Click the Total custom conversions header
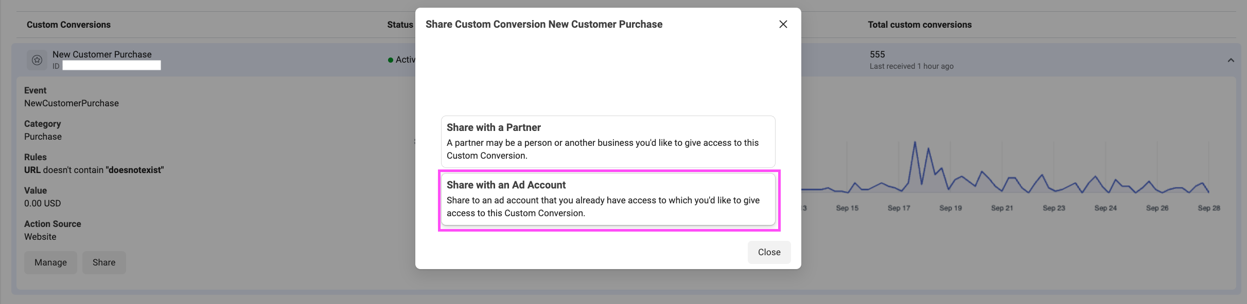Image resolution: width=1247 pixels, height=304 pixels. click(920, 25)
